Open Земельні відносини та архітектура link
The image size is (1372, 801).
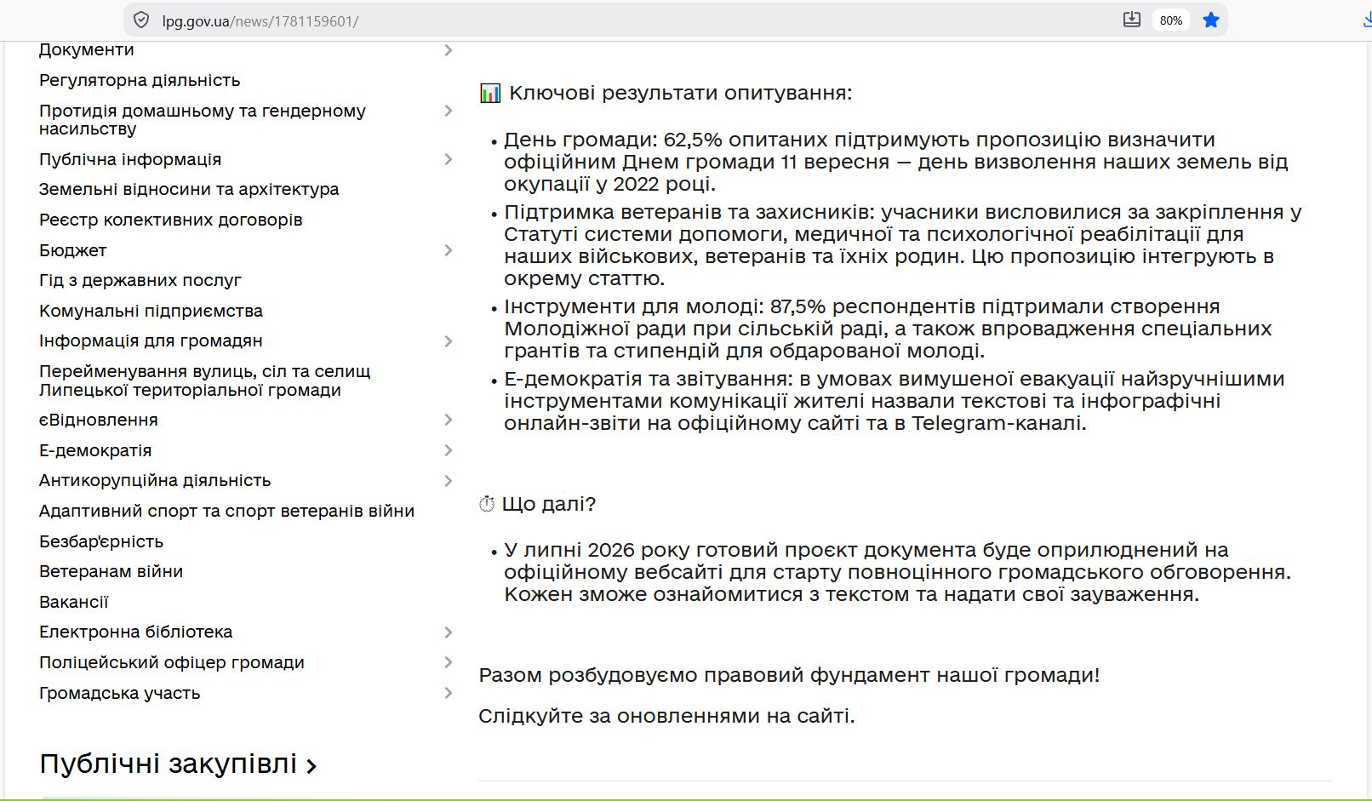tap(189, 189)
